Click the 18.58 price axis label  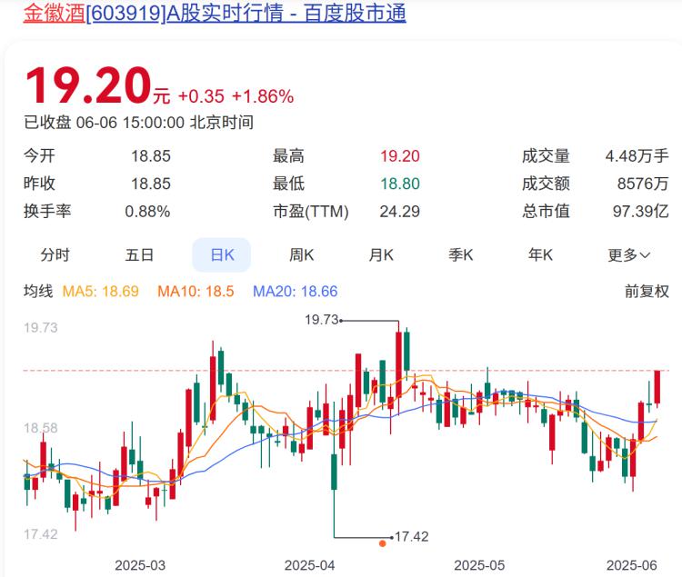pyautogui.click(x=40, y=428)
